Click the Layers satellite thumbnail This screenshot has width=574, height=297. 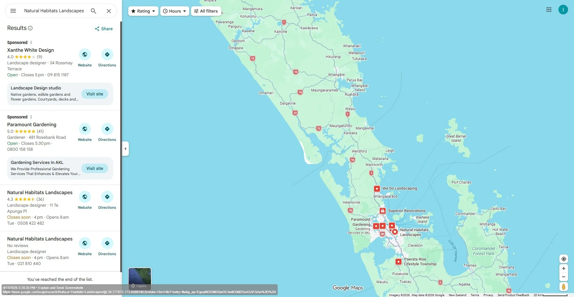click(140, 279)
